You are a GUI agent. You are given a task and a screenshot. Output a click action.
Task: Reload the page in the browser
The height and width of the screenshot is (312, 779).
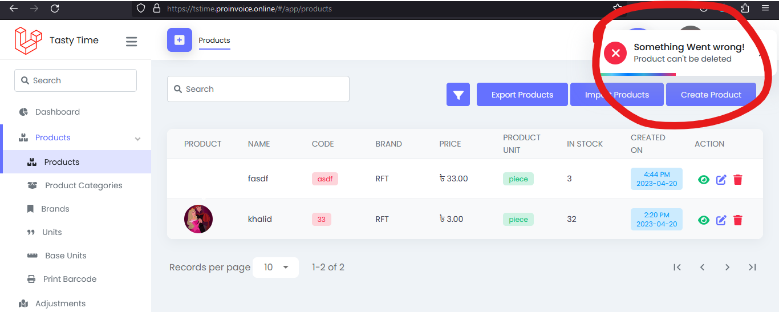coord(55,9)
